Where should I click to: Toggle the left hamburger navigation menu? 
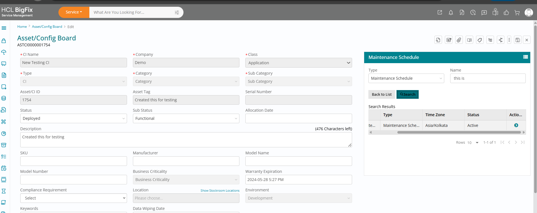(x=4, y=28)
